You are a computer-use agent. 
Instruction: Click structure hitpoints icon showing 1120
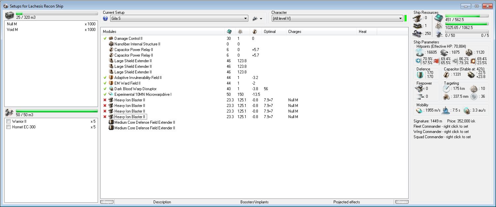469,52
